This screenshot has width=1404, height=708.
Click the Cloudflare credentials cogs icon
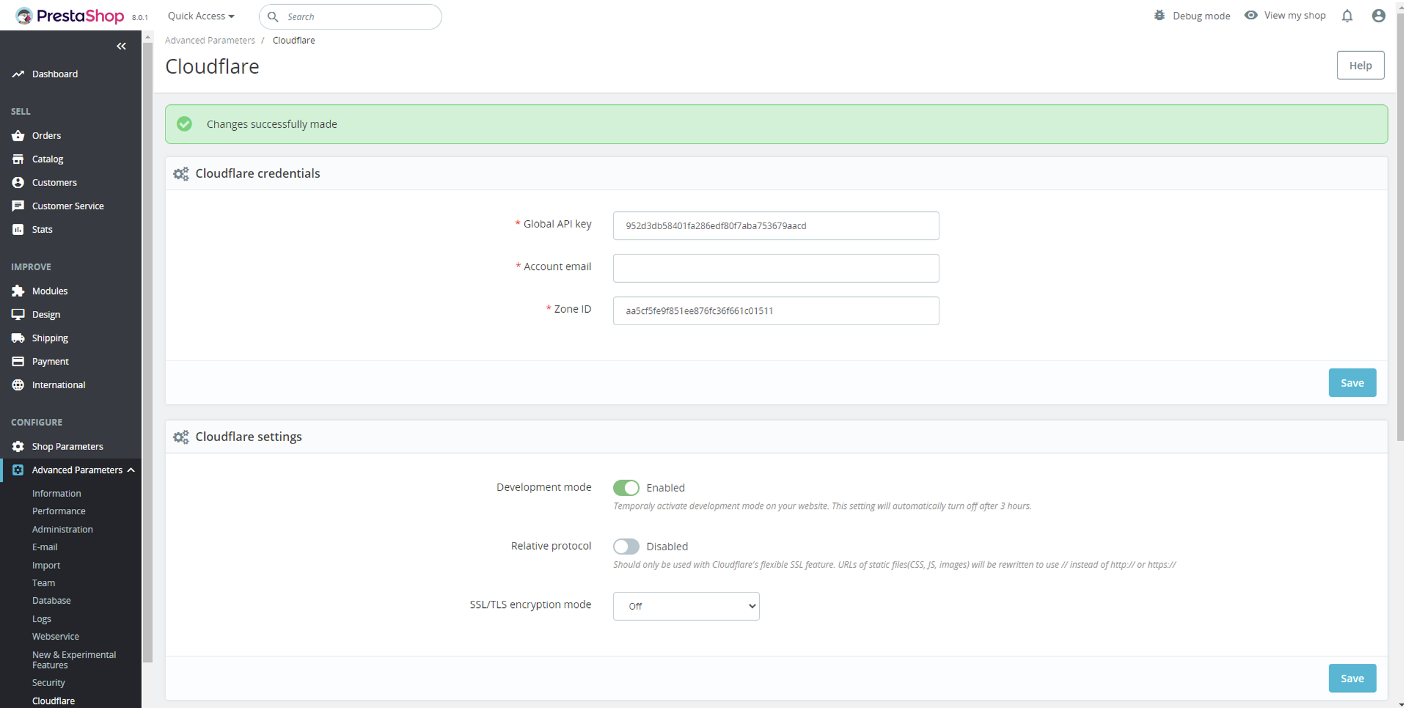[x=181, y=174]
